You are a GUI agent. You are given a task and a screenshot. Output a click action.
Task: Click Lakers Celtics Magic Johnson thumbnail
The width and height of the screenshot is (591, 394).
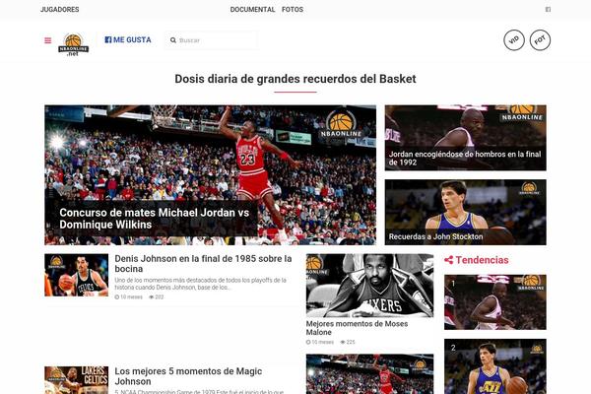(77, 380)
